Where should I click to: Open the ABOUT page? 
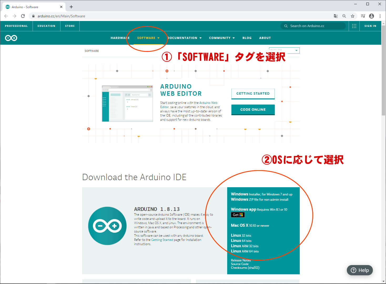click(x=265, y=38)
